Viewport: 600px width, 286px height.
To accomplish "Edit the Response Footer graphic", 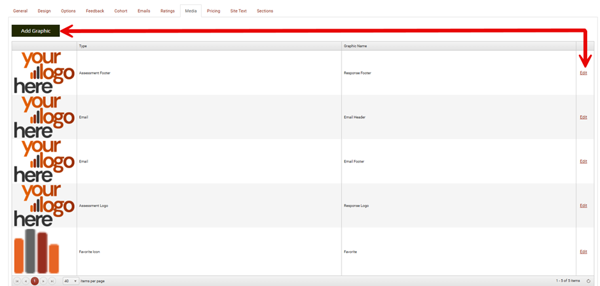I will [x=583, y=73].
